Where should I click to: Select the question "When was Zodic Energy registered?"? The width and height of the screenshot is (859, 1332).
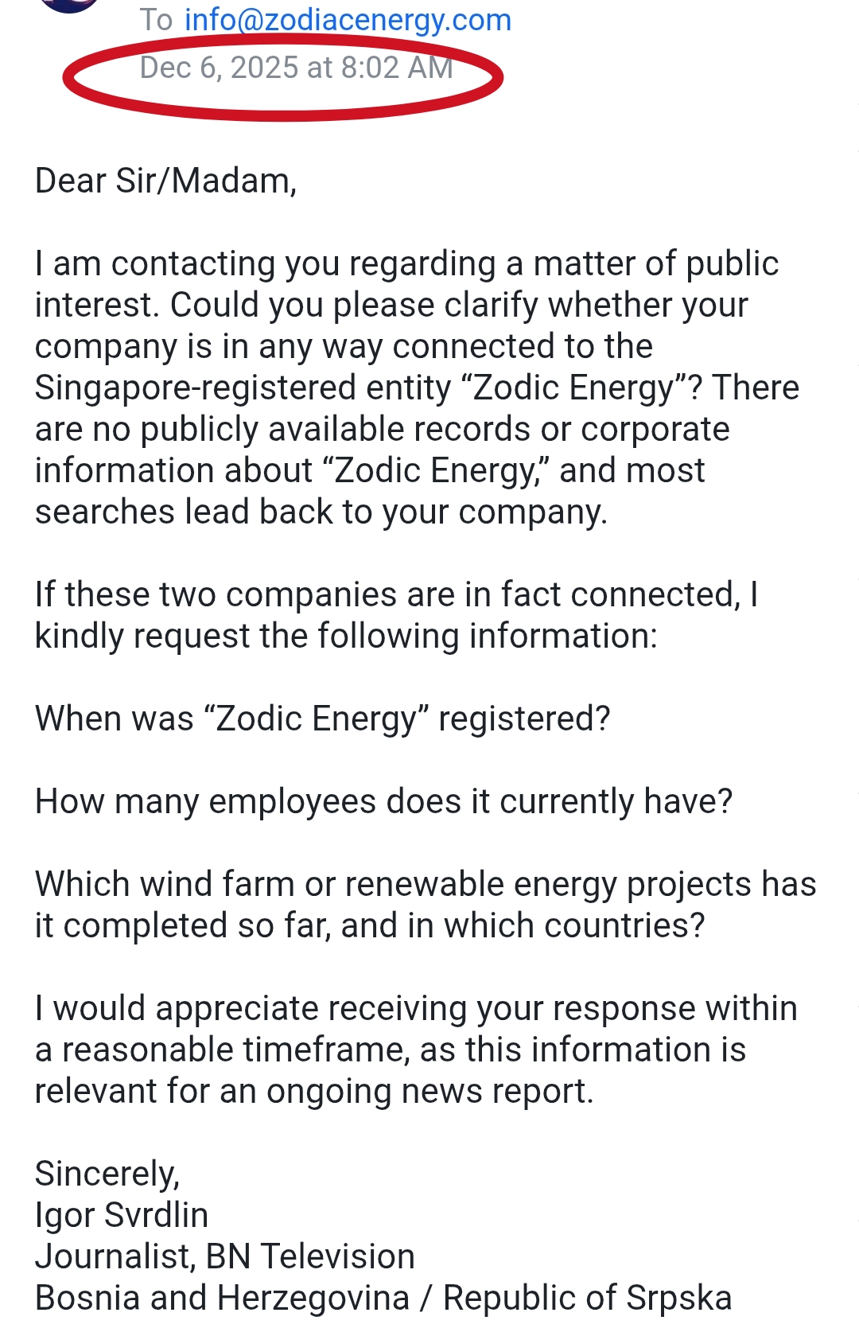coord(322,719)
